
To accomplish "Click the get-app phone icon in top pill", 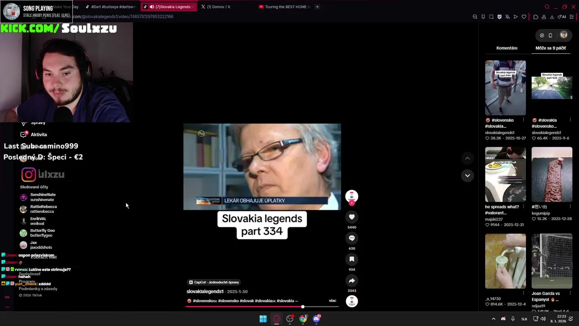I will tap(551, 35).
